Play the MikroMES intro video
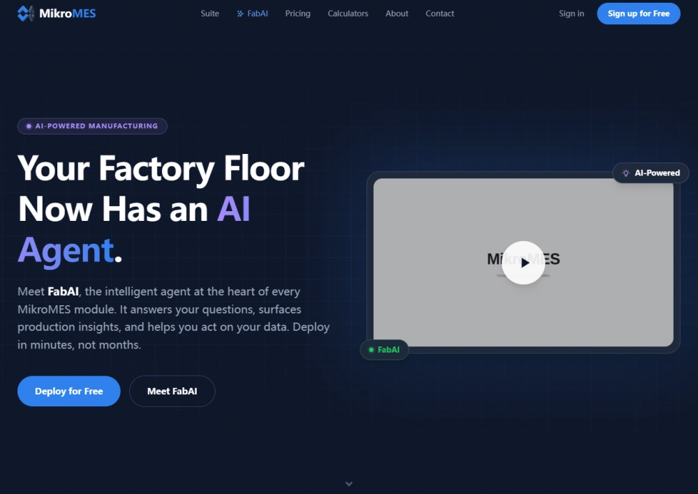 coord(523,263)
